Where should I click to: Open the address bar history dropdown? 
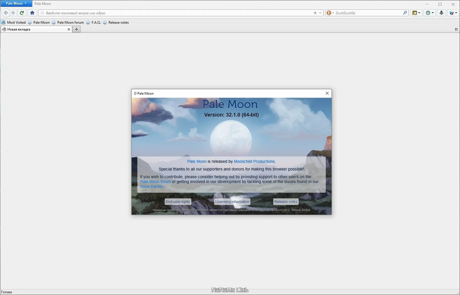click(x=320, y=13)
